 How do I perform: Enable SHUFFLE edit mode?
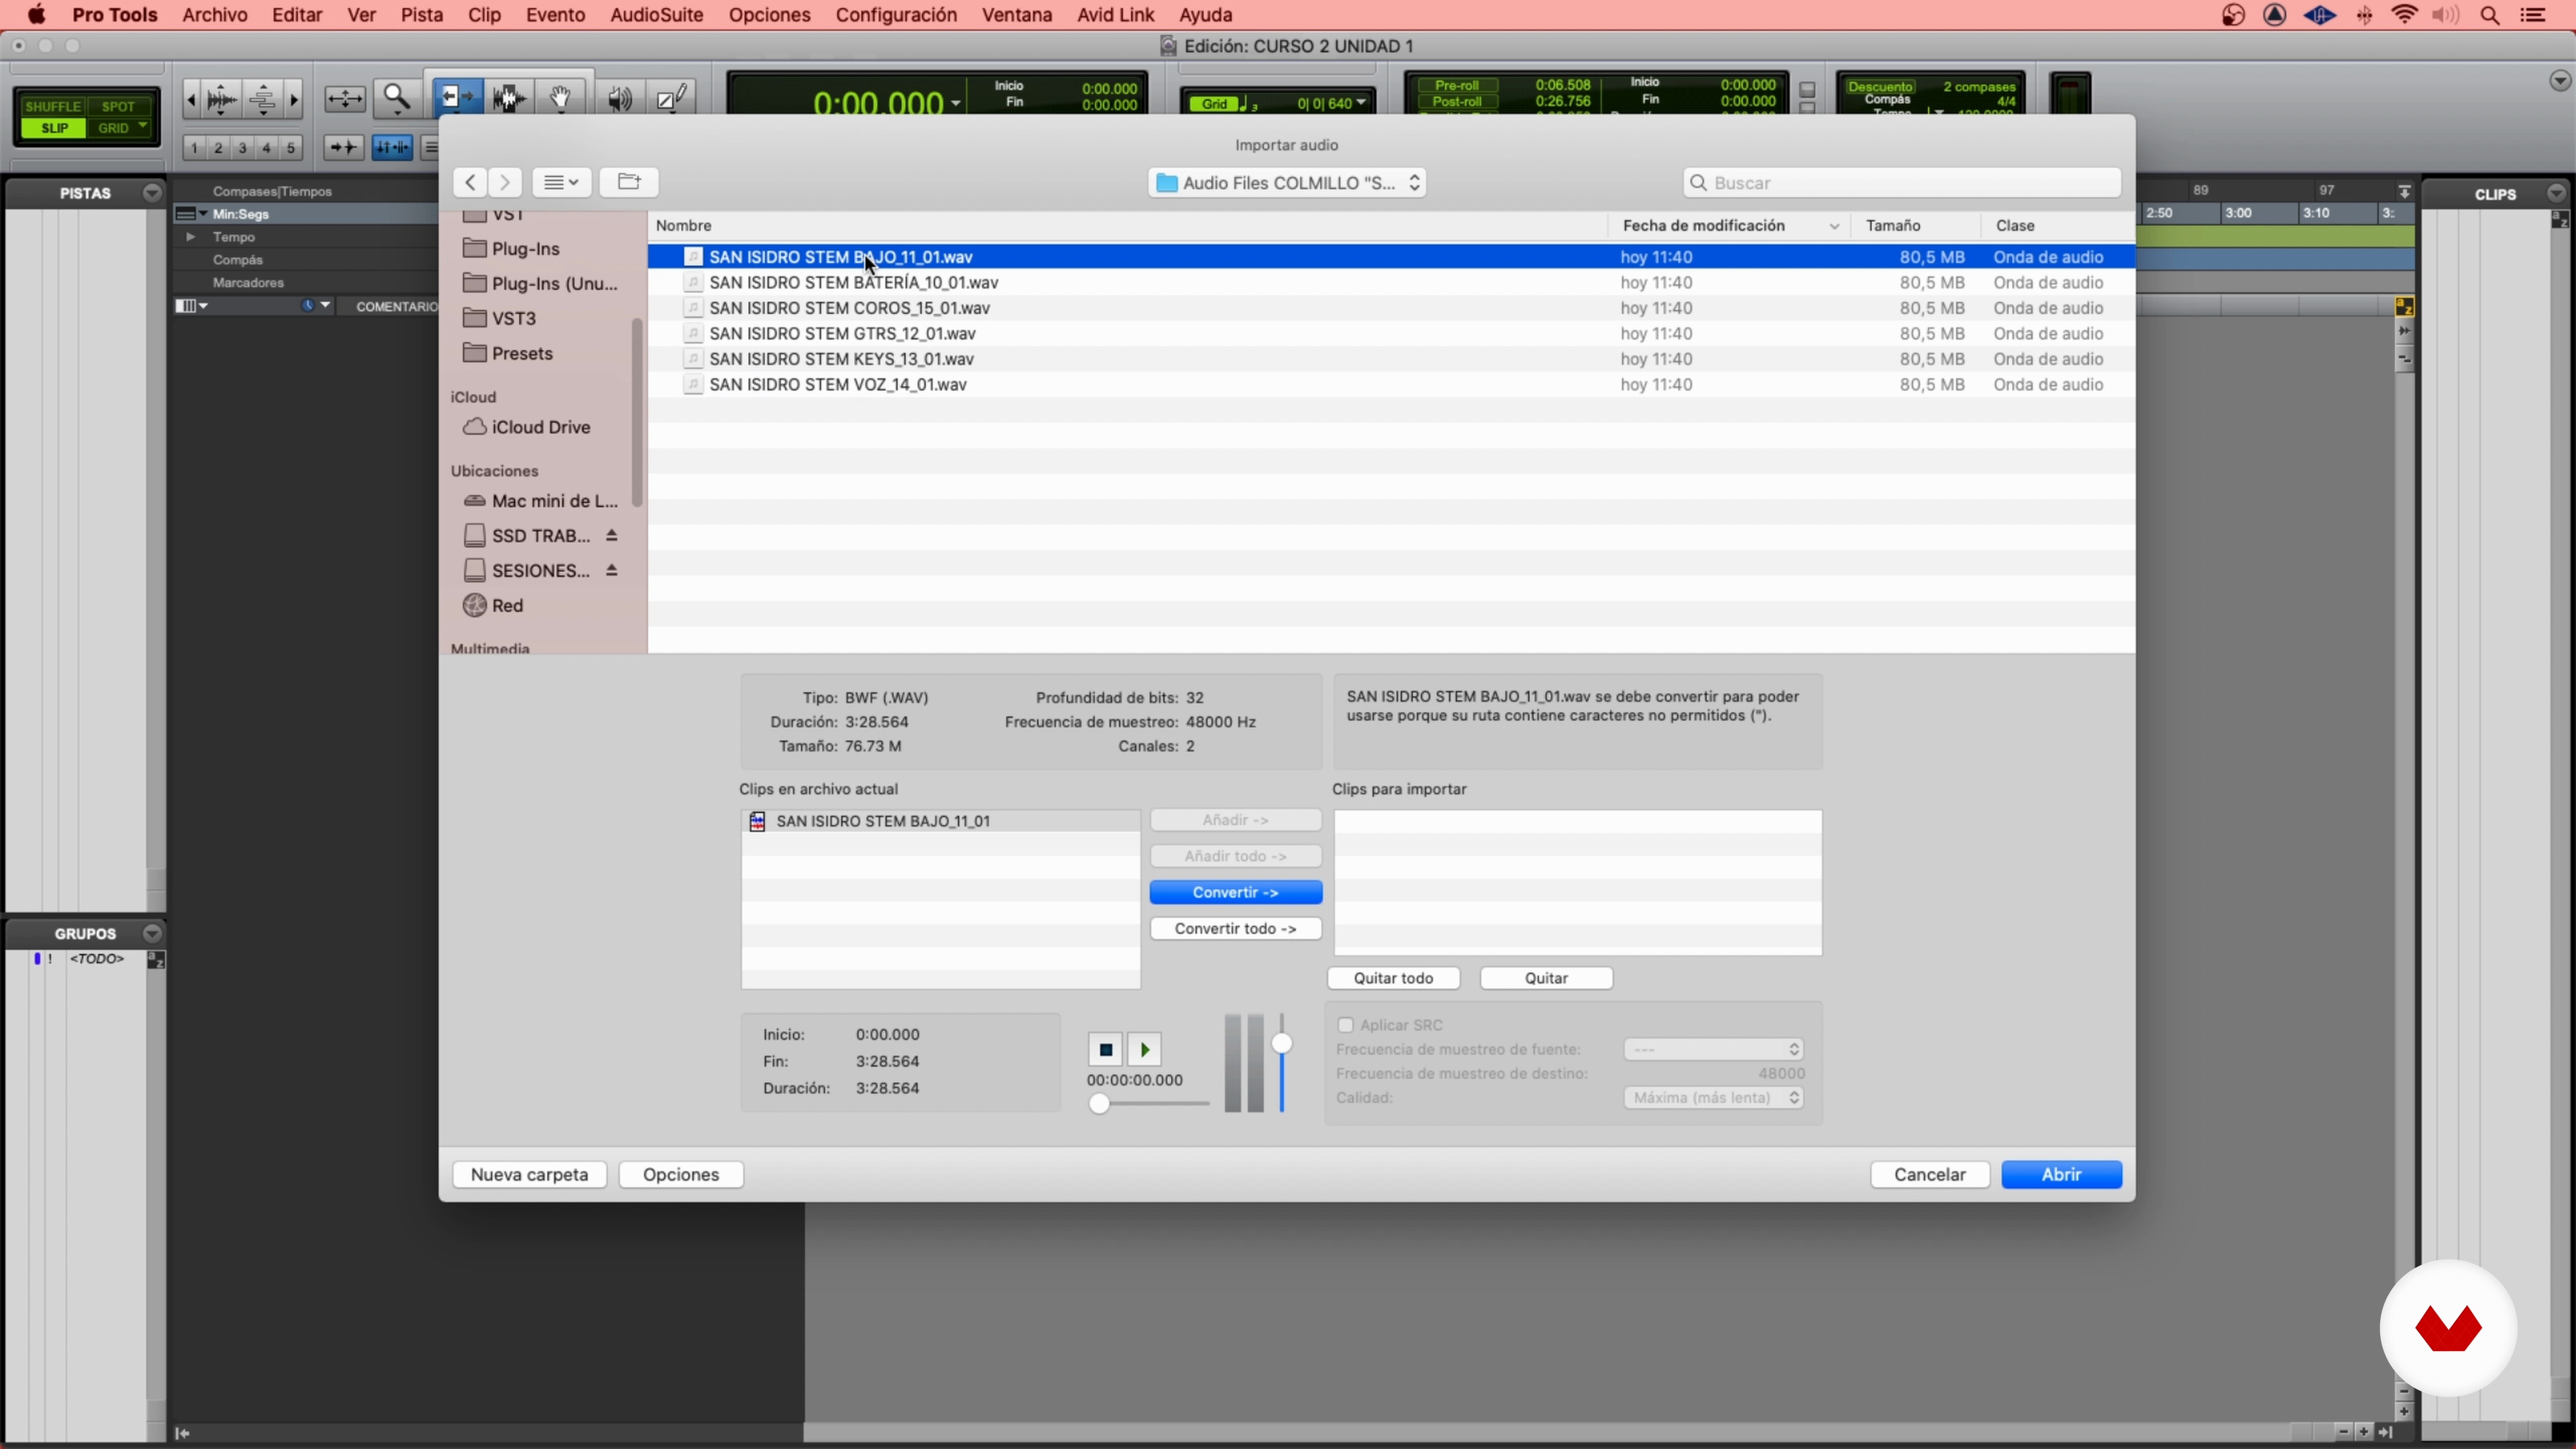pyautogui.click(x=53, y=106)
